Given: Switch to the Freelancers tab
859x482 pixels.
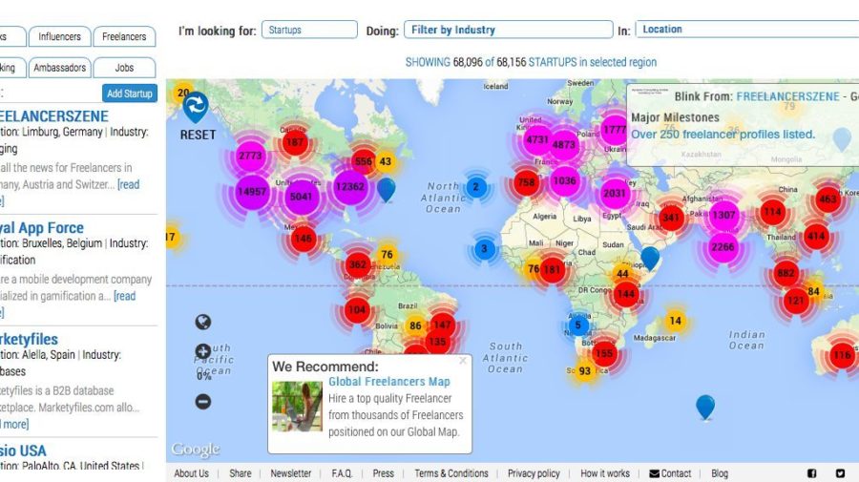Looking at the screenshot, I should [x=124, y=37].
